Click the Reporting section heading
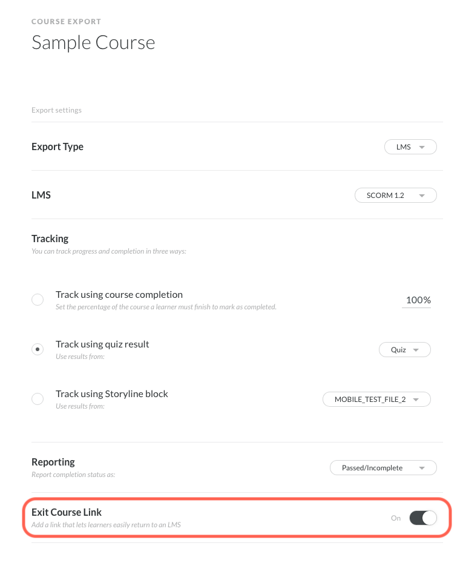 (x=53, y=462)
